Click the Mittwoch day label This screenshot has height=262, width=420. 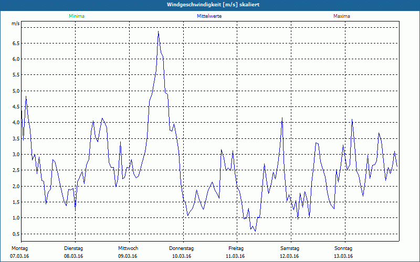coord(128,248)
